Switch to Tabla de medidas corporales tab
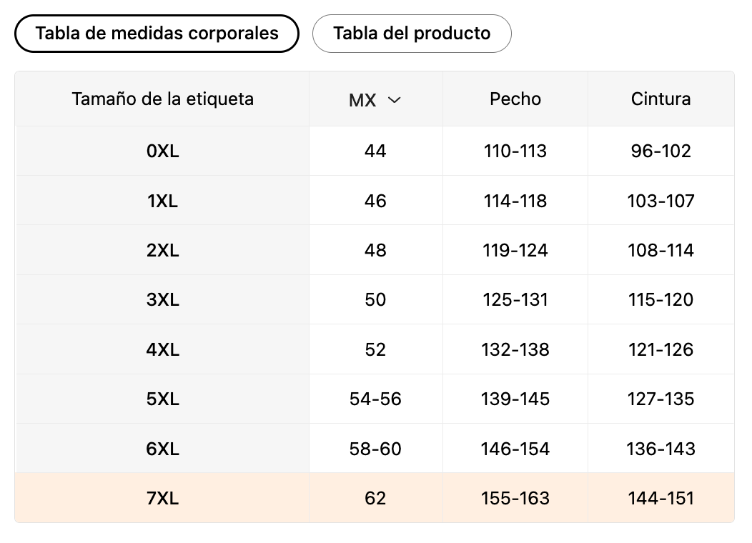The image size is (752, 543). point(157,34)
